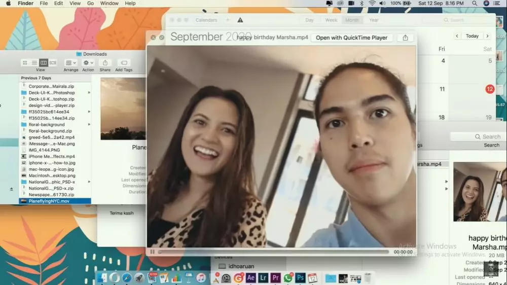The height and width of the screenshot is (285, 507).
Task: Open After Effects from the dock
Action: click(250, 278)
